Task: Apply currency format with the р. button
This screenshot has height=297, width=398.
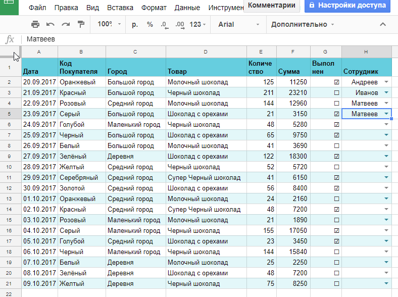Action: point(135,24)
